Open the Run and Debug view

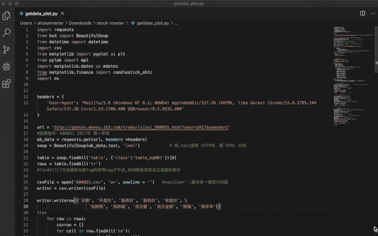coord(6,67)
